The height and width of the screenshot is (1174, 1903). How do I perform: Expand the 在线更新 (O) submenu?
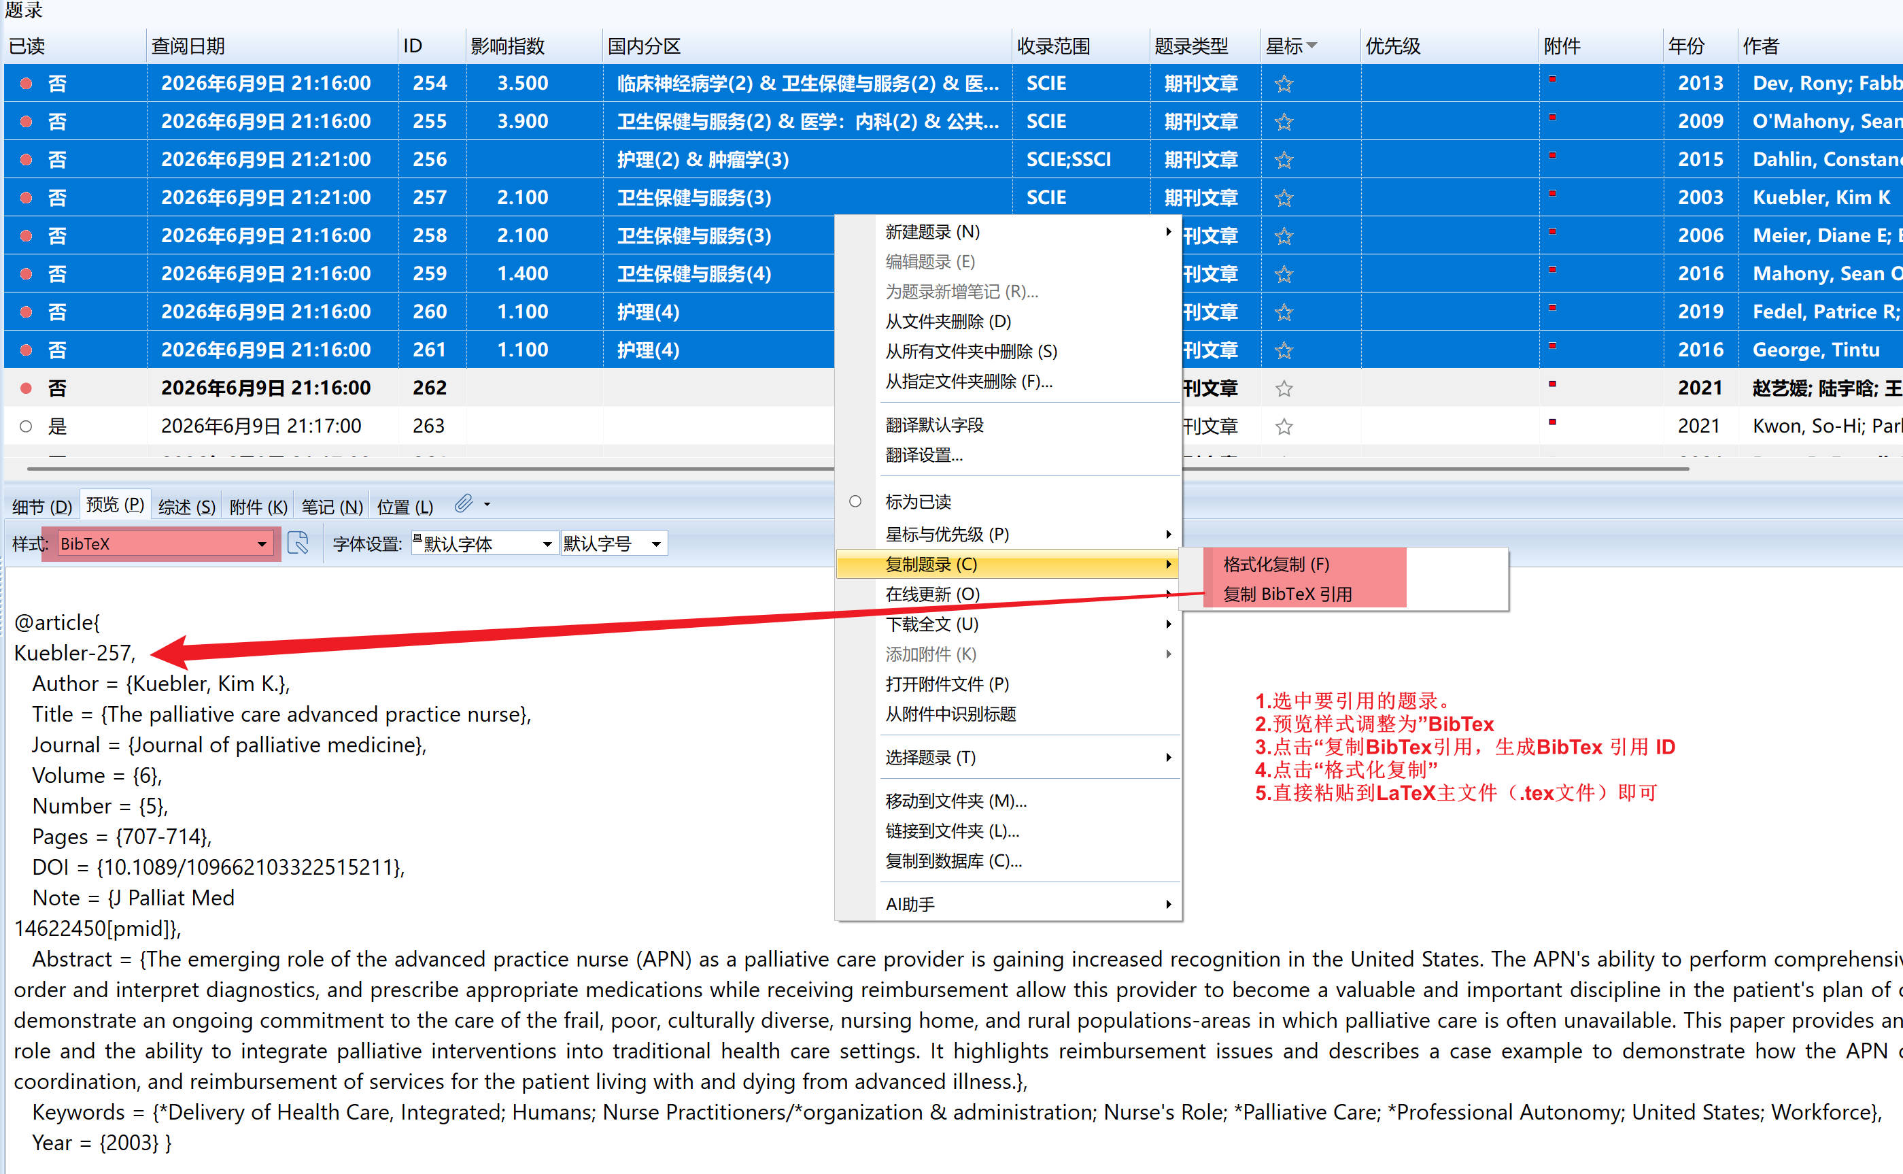tap(1009, 594)
